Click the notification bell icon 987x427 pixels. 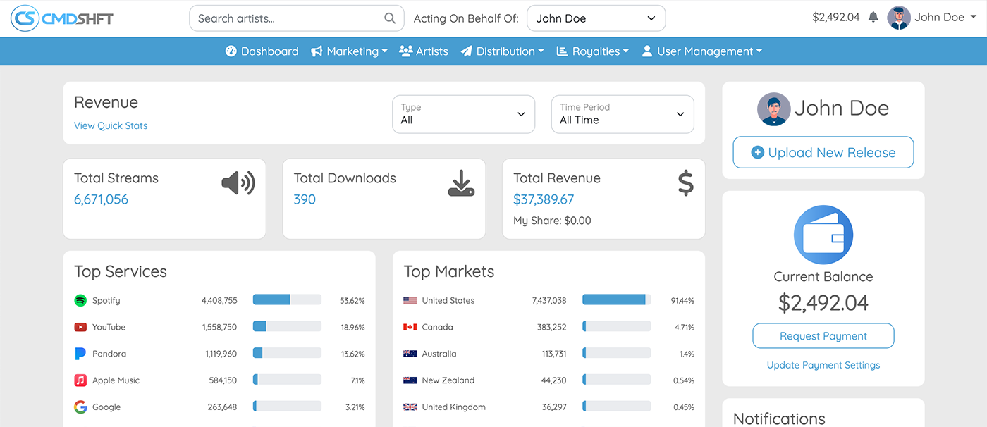[874, 16]
